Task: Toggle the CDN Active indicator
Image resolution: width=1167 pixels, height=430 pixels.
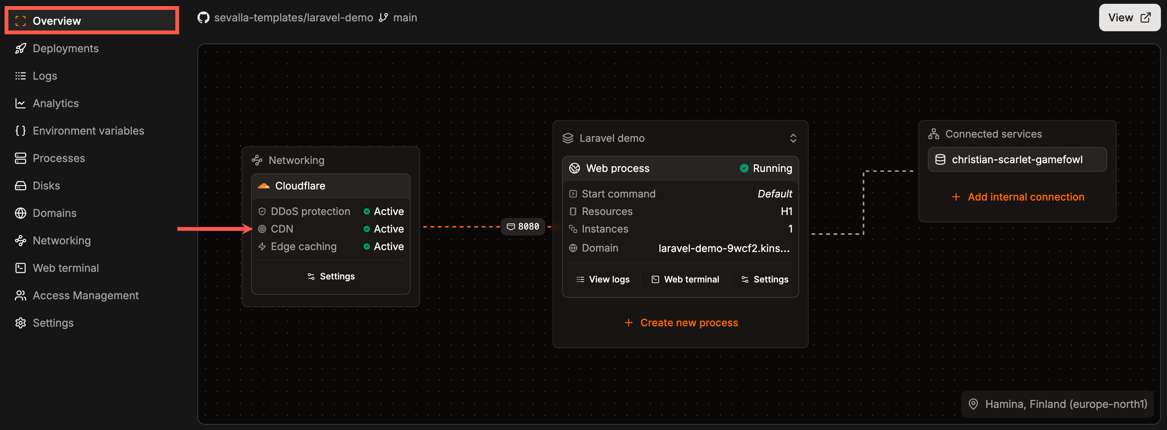Action: click(x=383, y=228)
